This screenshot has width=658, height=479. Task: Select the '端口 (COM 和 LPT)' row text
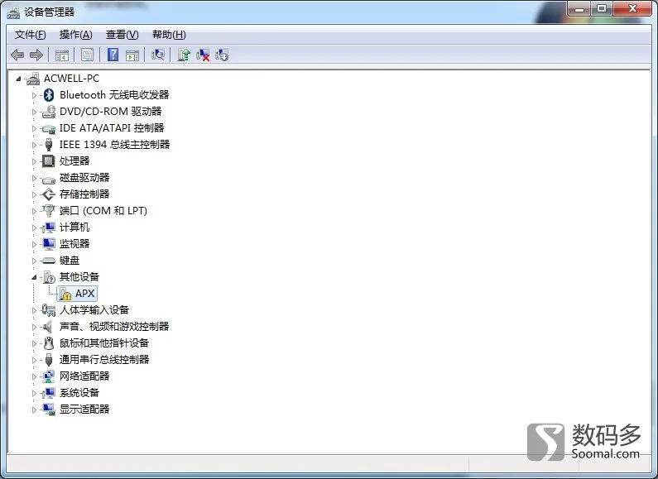[x=103, y=211]
